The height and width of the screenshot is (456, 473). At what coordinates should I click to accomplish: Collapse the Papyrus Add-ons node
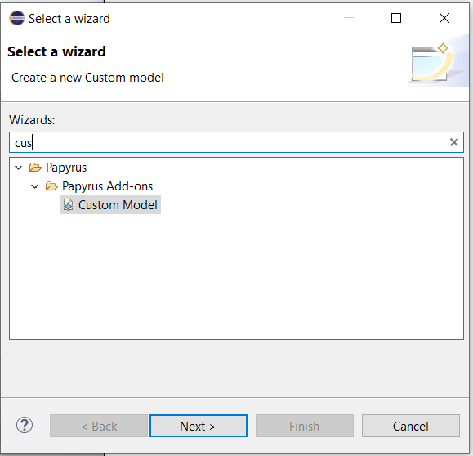coord(35,186)
